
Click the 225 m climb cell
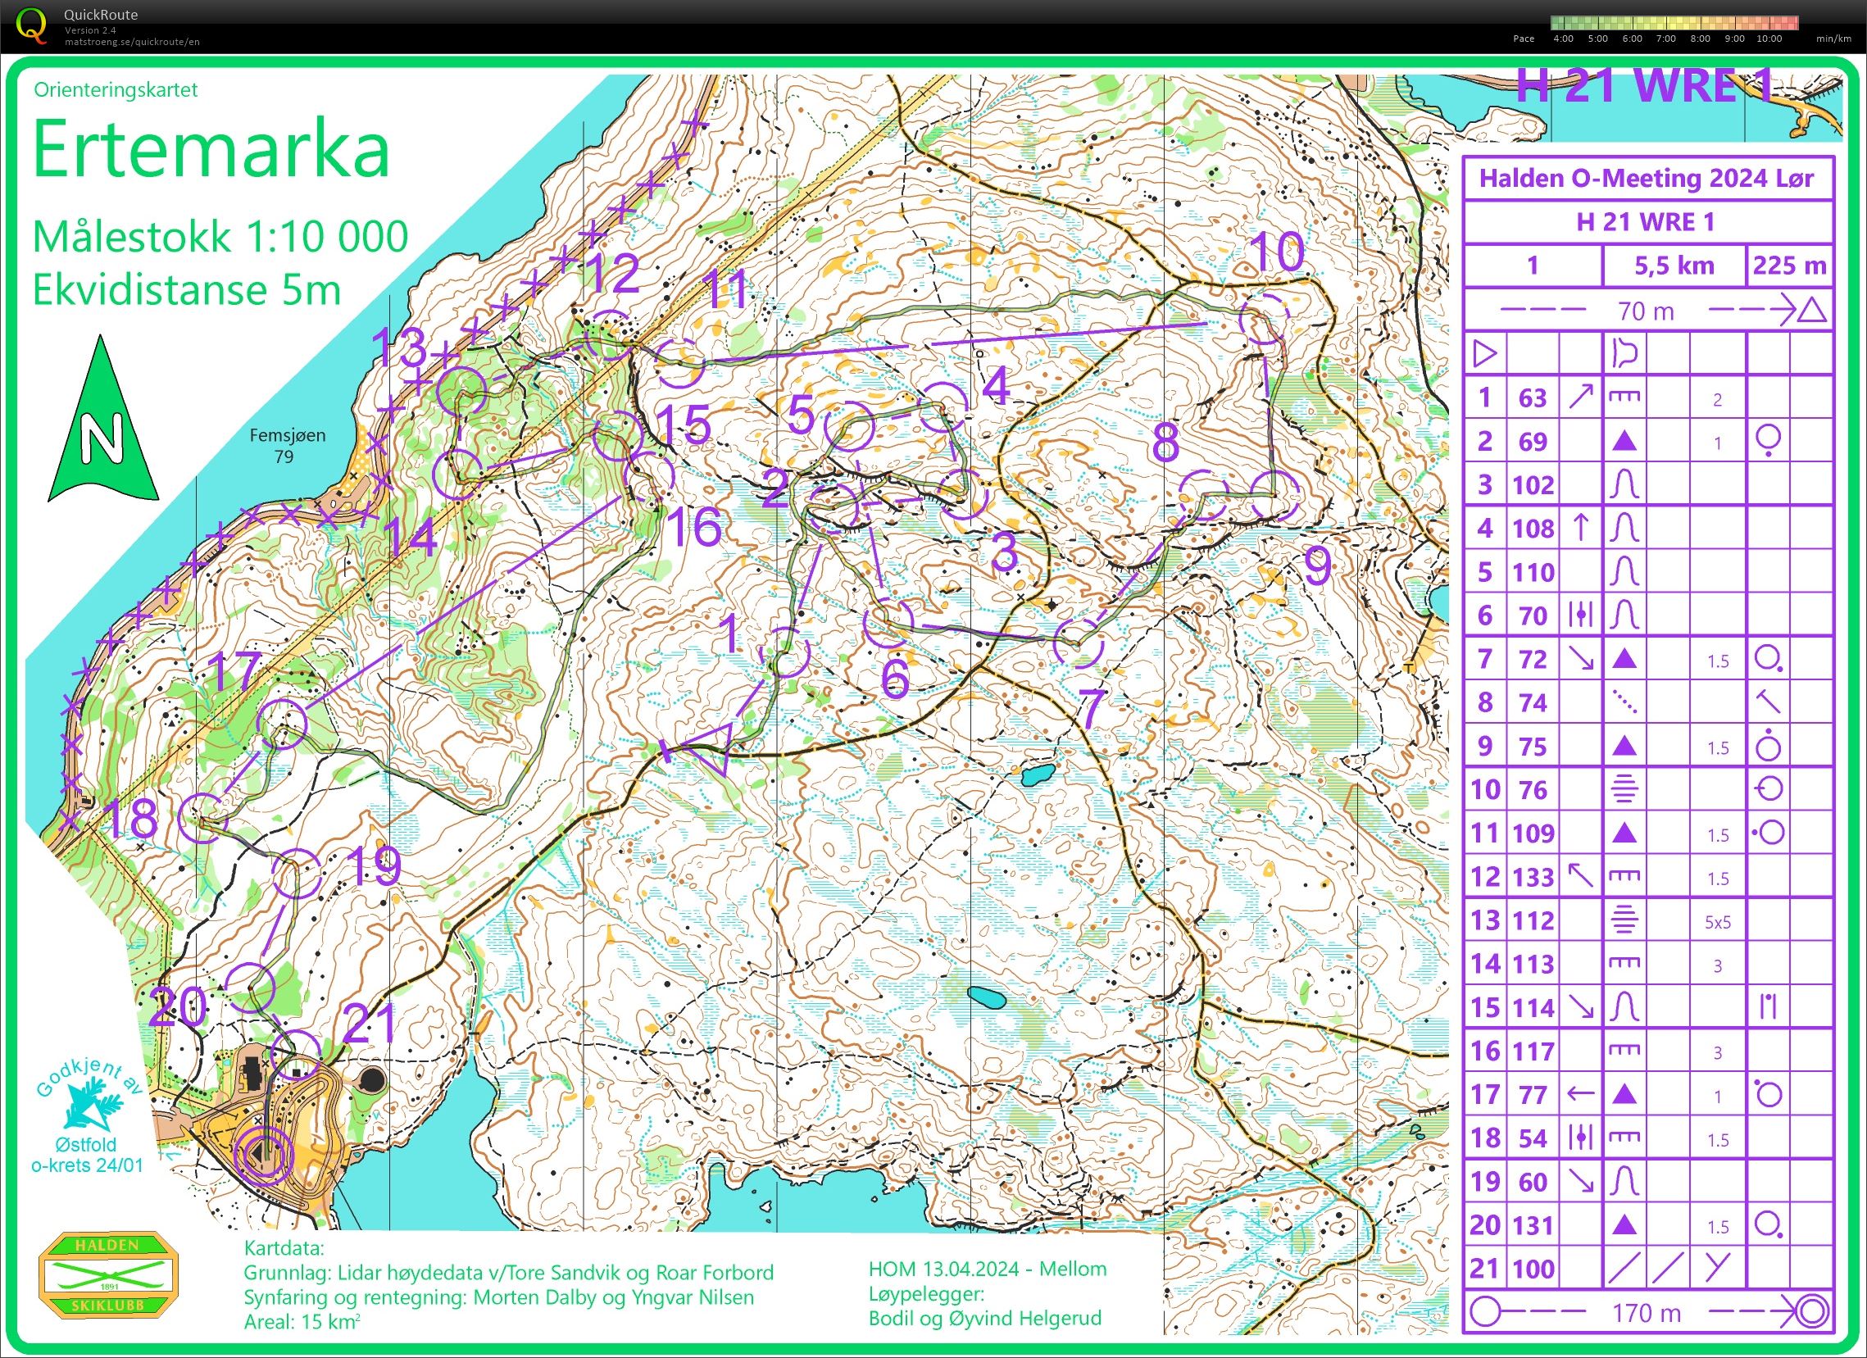1790,265
